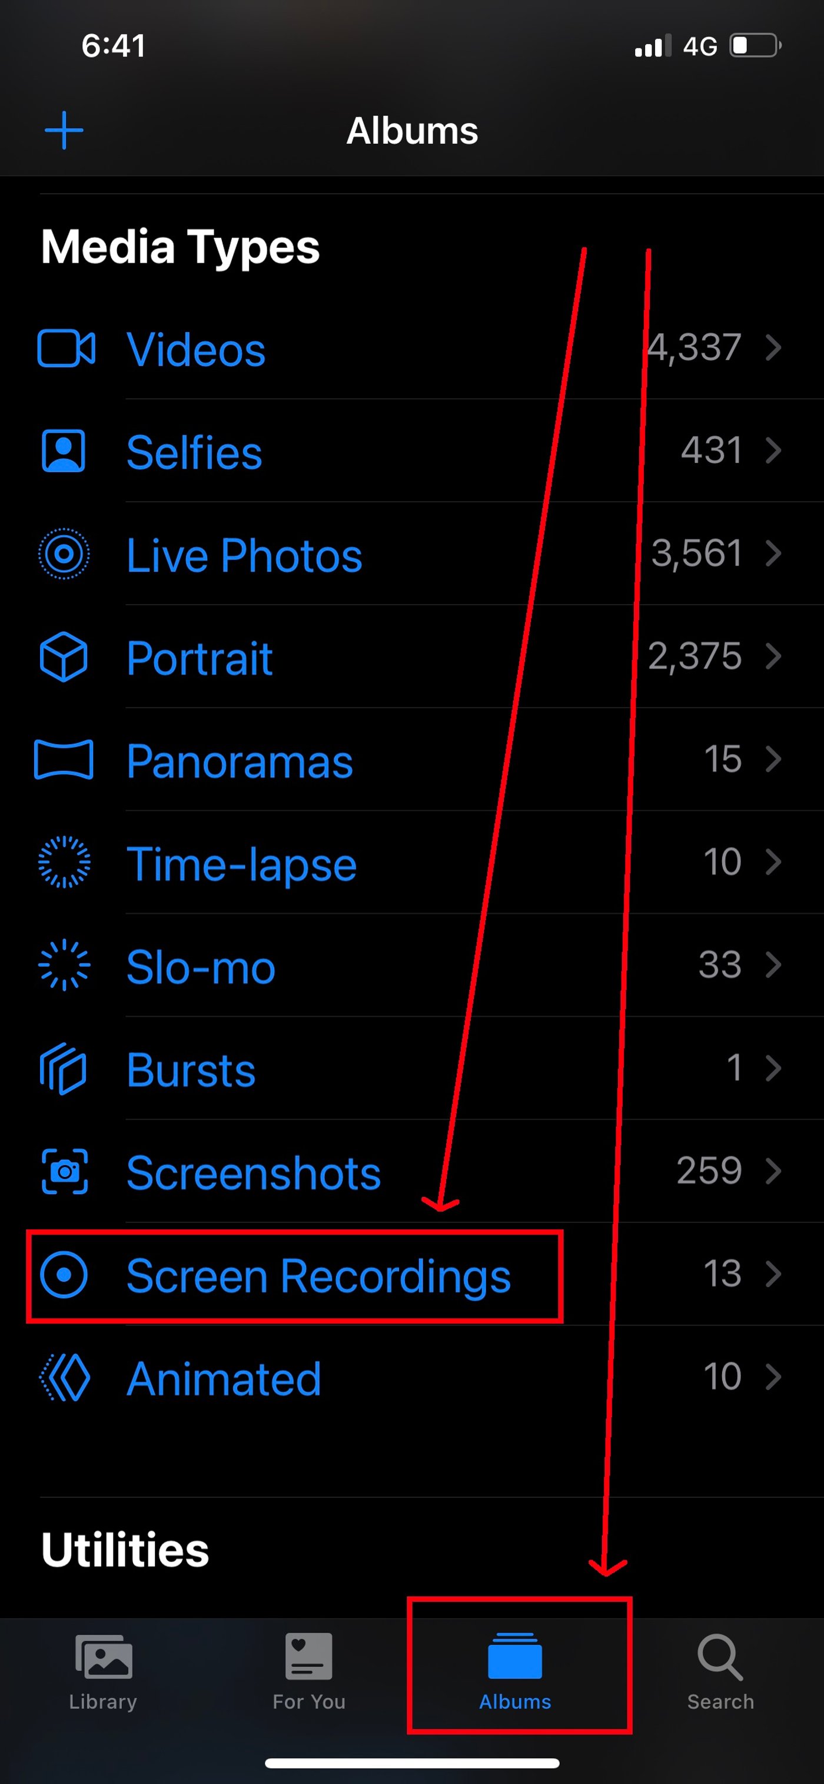Tap the Selfies person icon

click(x=64, y=451)
